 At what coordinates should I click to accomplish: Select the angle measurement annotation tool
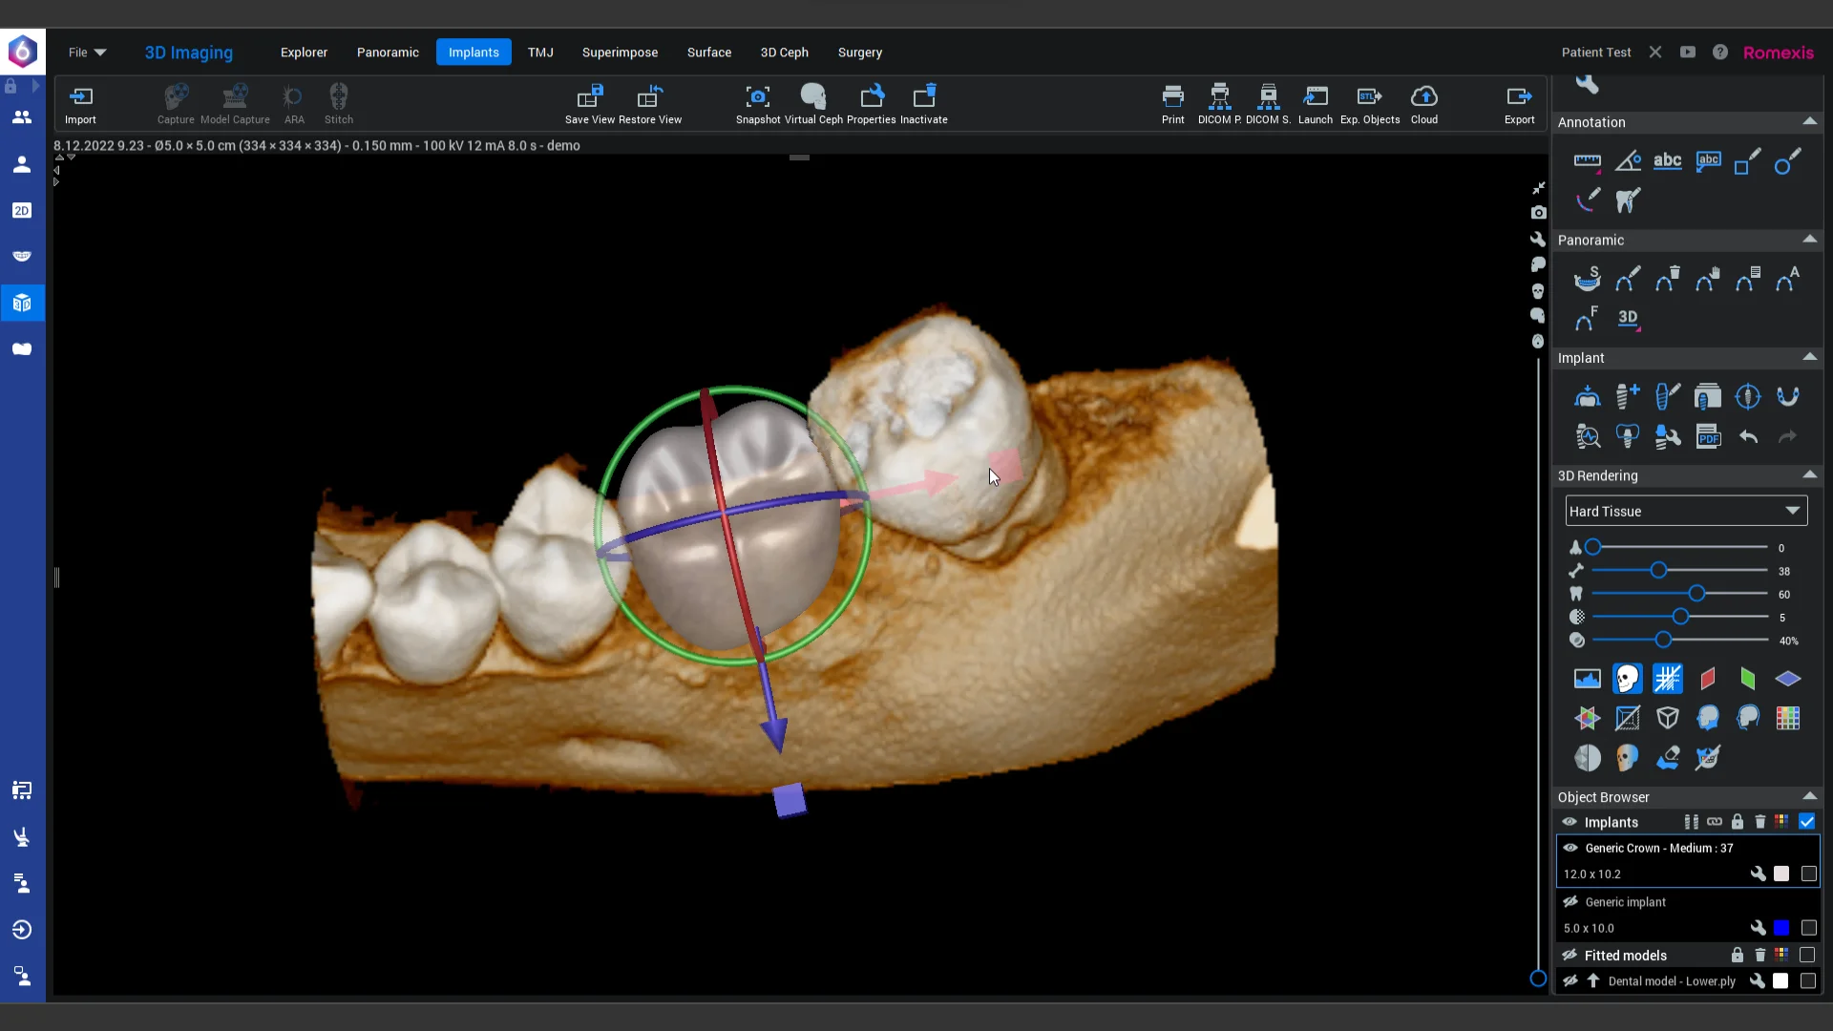click(1628, 161)
